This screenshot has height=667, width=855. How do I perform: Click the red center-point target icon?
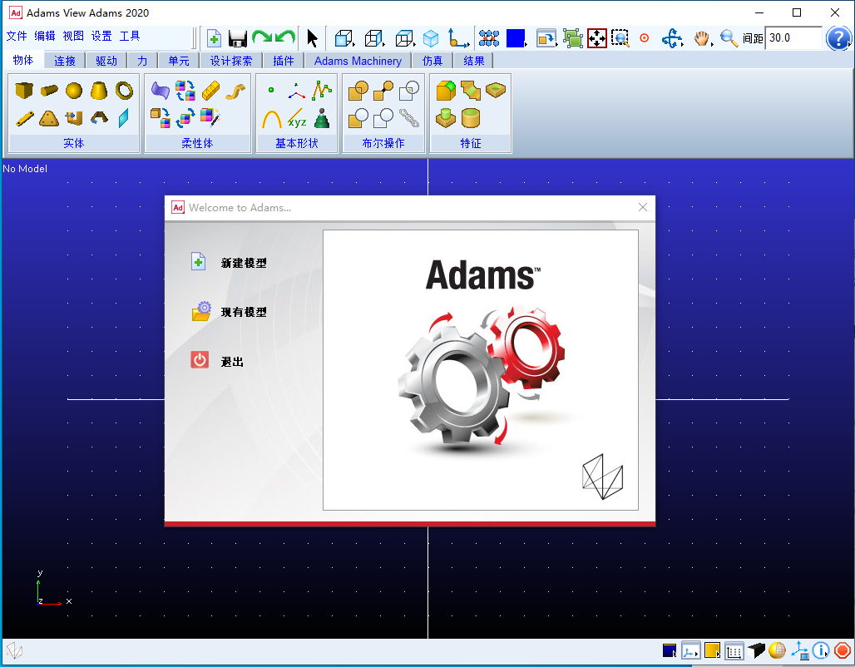[645, 38]
